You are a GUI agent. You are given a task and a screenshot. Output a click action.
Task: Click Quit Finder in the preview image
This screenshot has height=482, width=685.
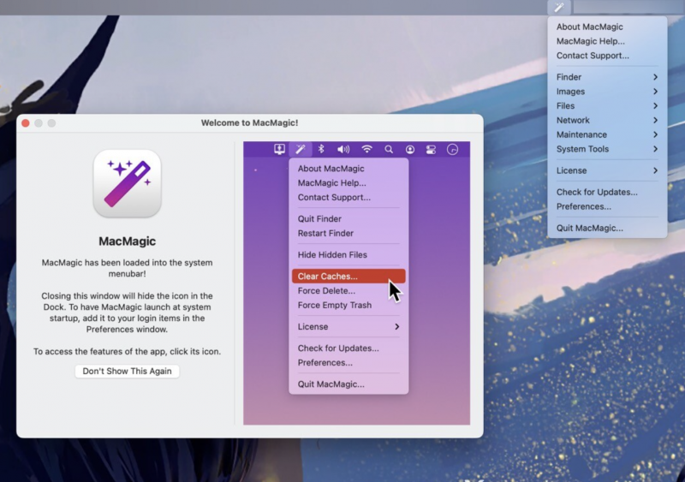coord(348,218)
